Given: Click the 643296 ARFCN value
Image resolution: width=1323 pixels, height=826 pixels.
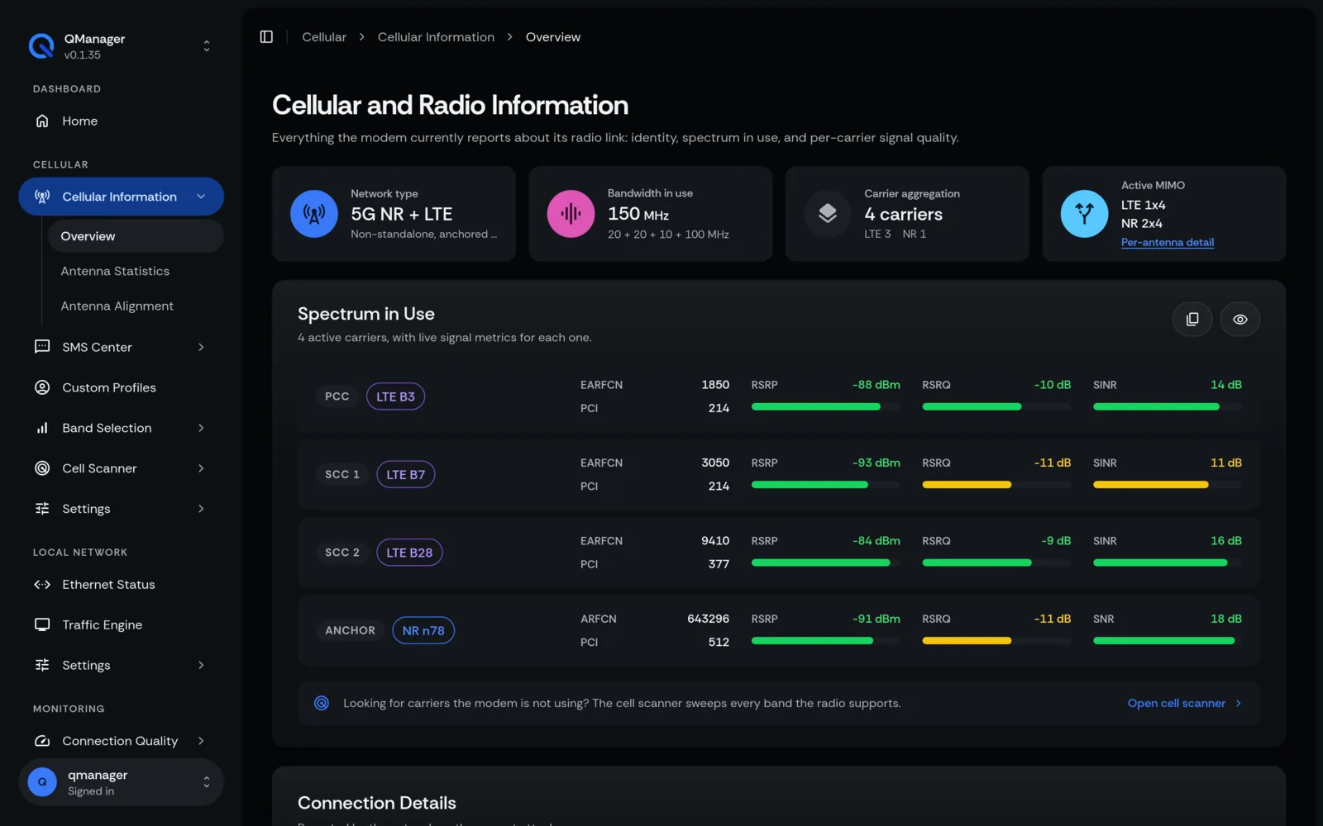Looking at the screenshot, I should (708, 619).
